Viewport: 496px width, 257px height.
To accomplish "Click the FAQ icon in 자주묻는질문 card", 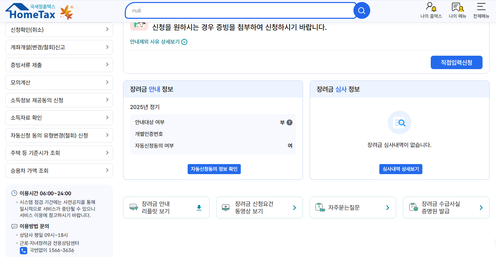I will [x=319, y=207].
